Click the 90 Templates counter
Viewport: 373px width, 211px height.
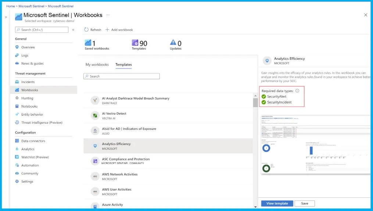tap(139, 45)
